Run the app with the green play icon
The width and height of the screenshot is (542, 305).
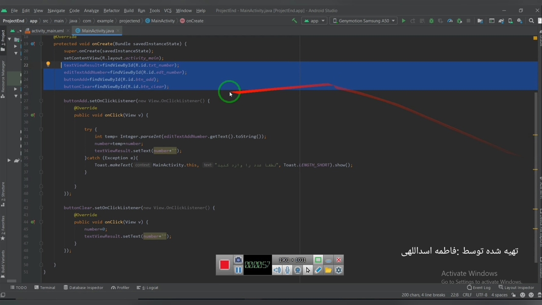point(403,21)
